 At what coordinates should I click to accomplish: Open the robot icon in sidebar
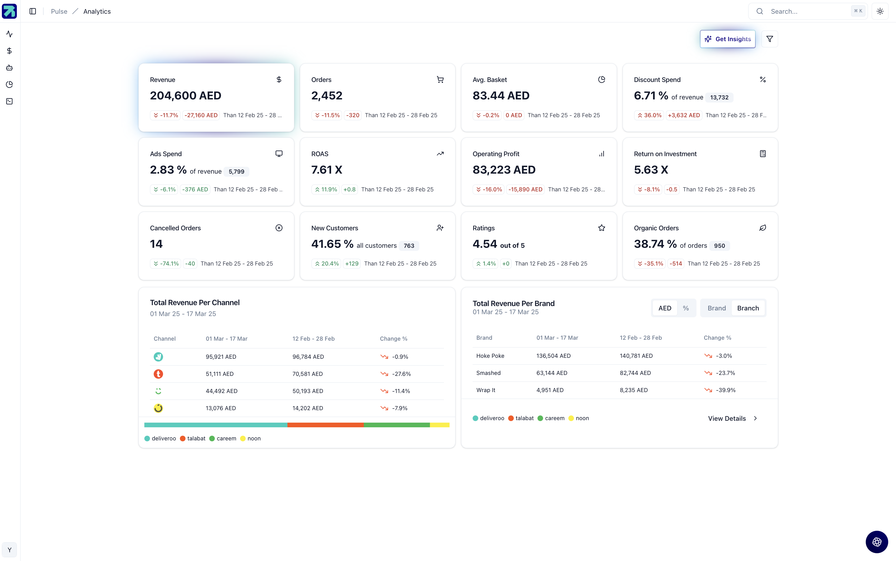[x=10, y=68]
